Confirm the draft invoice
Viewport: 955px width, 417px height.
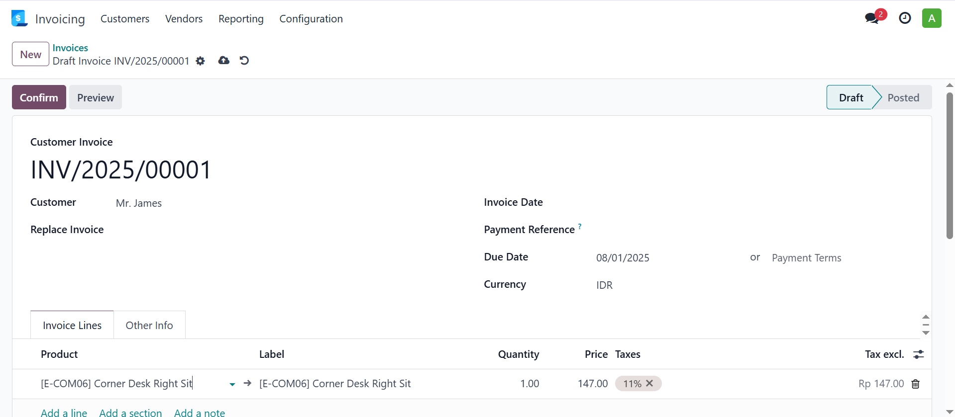coord(39,97)
